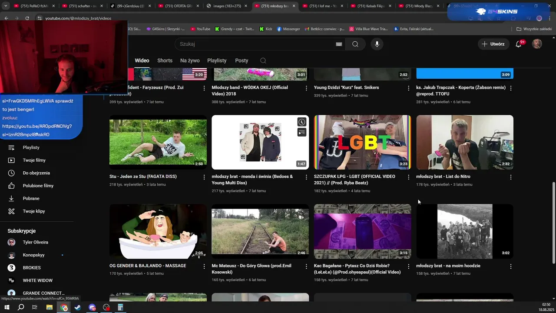
Task: Switch to the Na żywo tab
Action: pyautogui.click(x=190, y=60)
